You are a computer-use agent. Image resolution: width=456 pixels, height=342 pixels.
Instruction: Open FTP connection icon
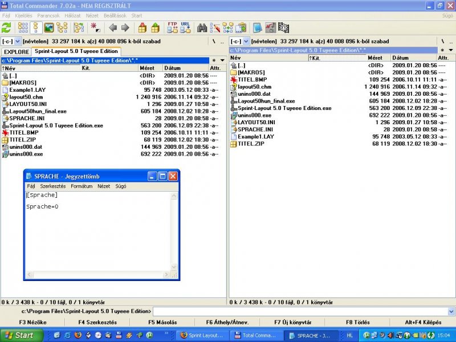pyautogui.click(x=172, y=28)
